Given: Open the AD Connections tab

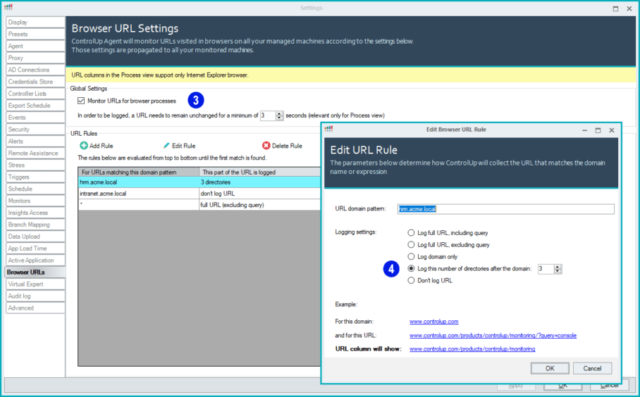Looking at the screenshot, I should click(x=35, y=70).
